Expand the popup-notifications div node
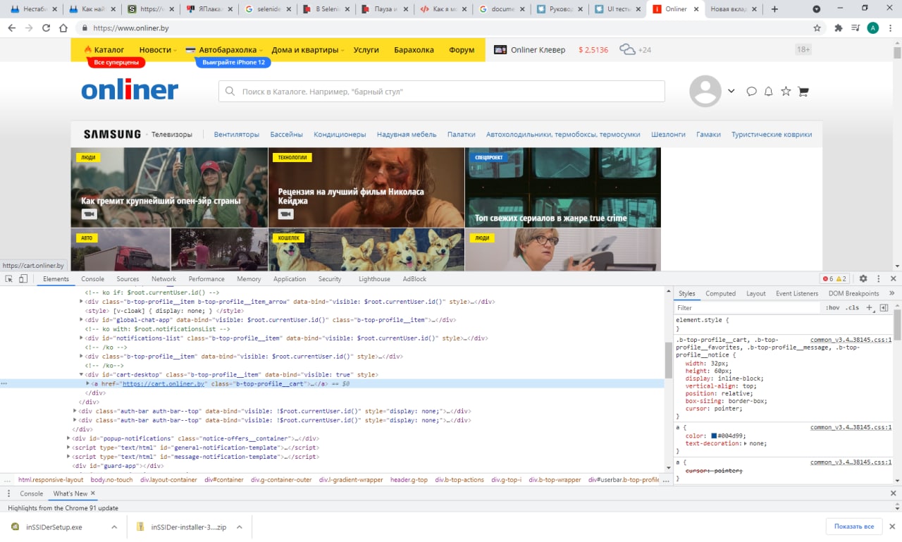Viewport: 902px width, 542px height. coord(69,438)
